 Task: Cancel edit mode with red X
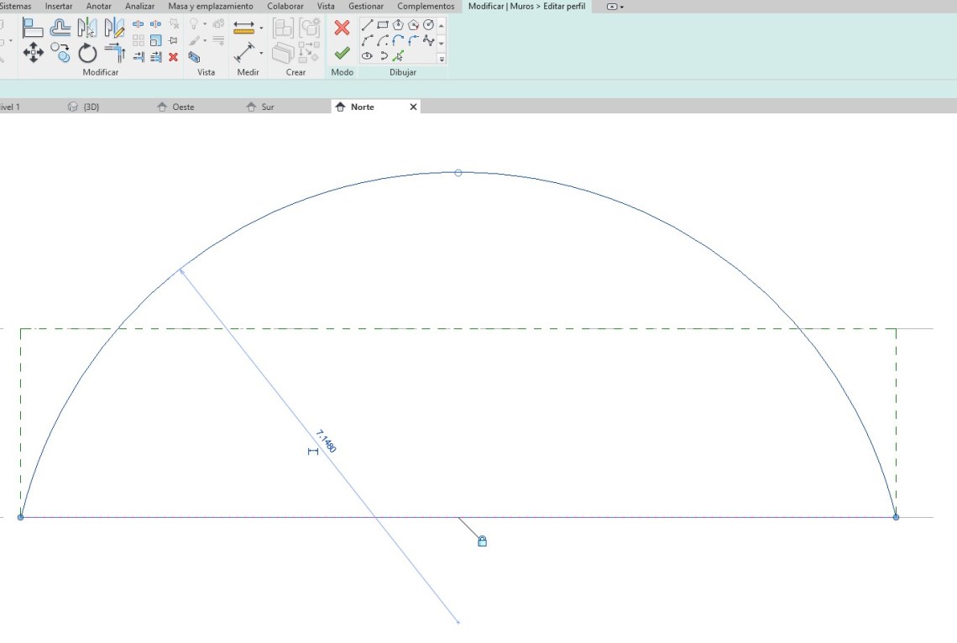[x=342, y=28]
